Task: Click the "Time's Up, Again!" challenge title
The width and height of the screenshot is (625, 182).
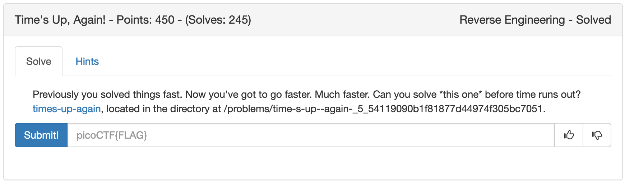Action: tap(60, 20)
